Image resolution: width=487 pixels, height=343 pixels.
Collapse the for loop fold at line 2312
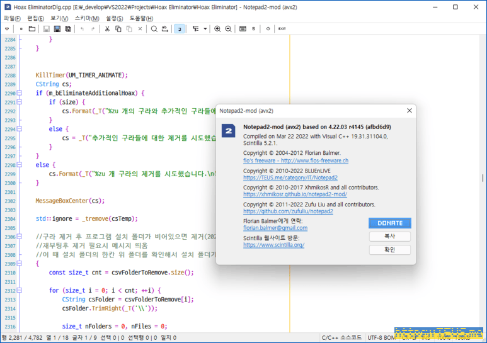(x=20, y=291)
